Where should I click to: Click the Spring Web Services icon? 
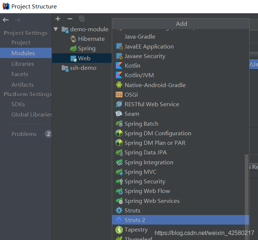coord(119,201)
